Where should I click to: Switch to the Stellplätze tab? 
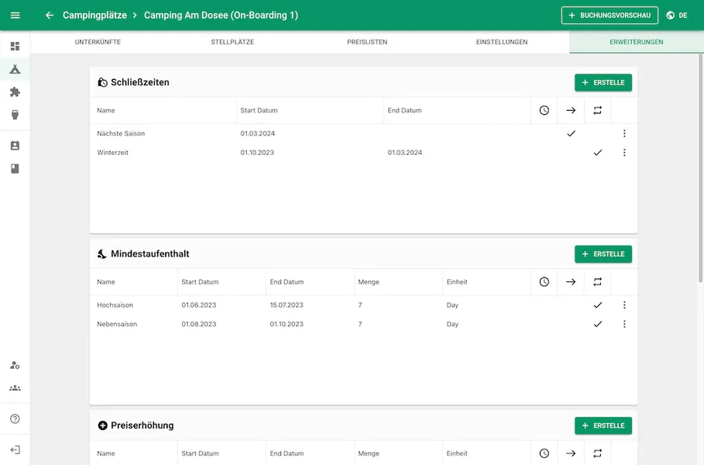[x=232, y=42]
